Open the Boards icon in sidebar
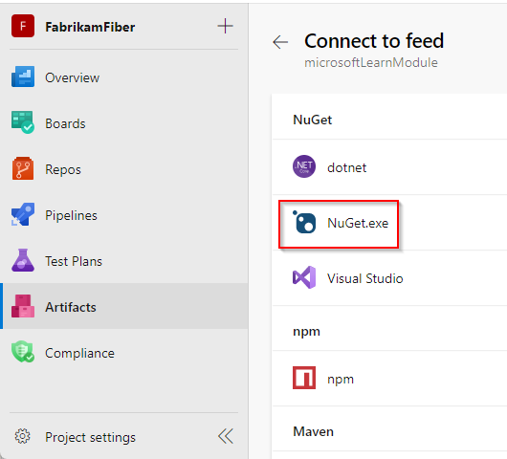The width and height of the screenshot is (507, 459). point(23,122)
